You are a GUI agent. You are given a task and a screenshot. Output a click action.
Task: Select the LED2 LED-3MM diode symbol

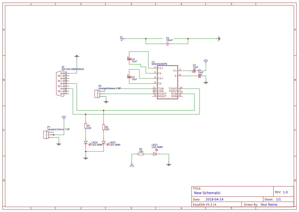tap(86, 143)
